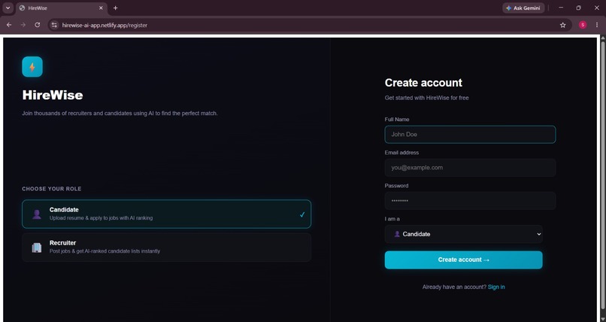Image resolution: width=606 pixels, height=322 pixels.
Task: Select the Candidate role card
Action: coord(167,214)
